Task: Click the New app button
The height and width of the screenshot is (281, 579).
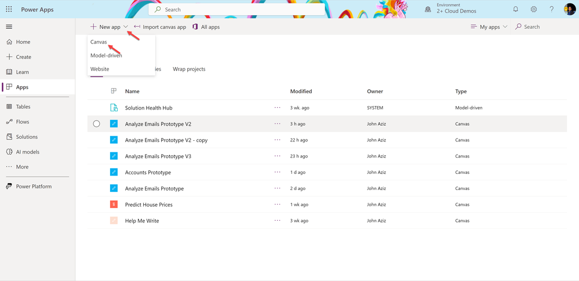Action: (x=105, y=27)
